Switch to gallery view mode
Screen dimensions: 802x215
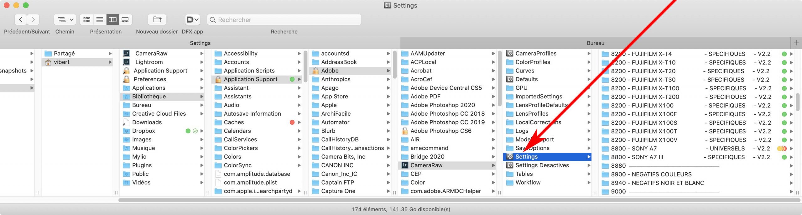click(125, 20)
